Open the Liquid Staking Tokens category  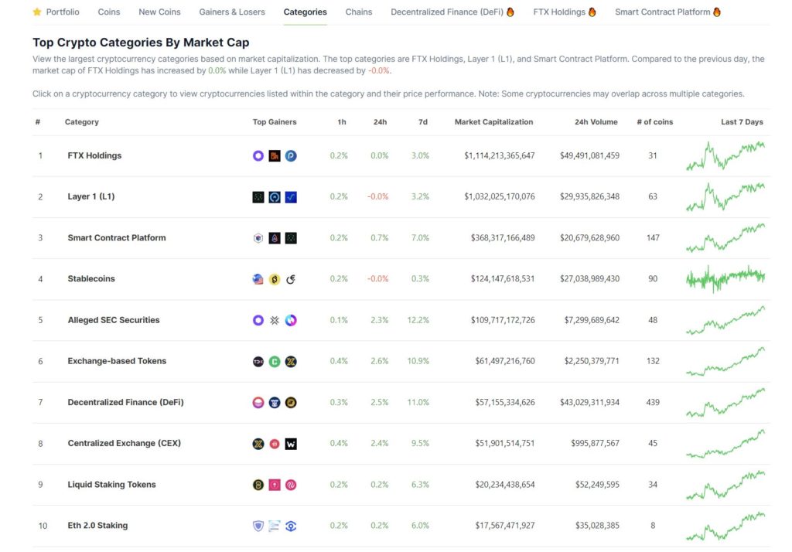click(111, 485)
